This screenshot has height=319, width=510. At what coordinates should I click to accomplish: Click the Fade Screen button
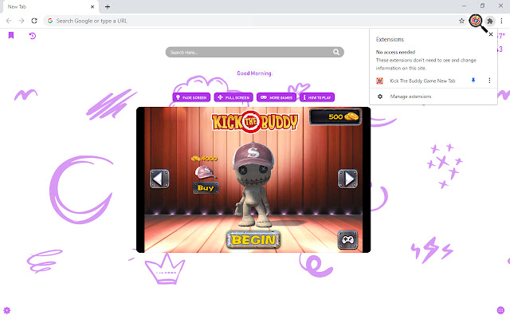[191, 97]
